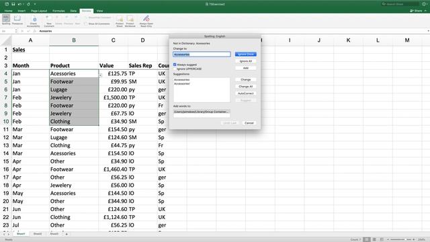Click the Redo icon in title bar
Image resolution: width=430 pixels, height=242 pixels.
pos(28,4)
